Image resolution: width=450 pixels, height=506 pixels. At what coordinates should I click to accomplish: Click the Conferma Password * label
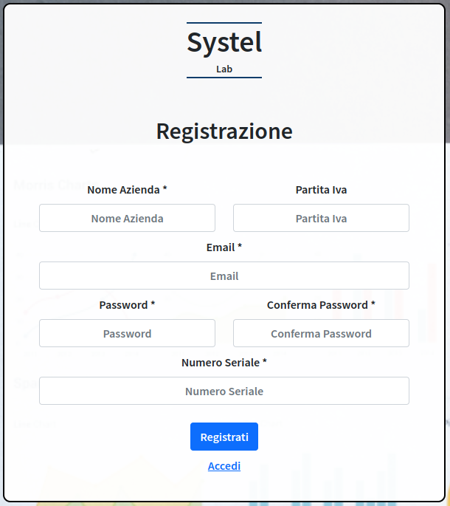[x=321, y=305]
